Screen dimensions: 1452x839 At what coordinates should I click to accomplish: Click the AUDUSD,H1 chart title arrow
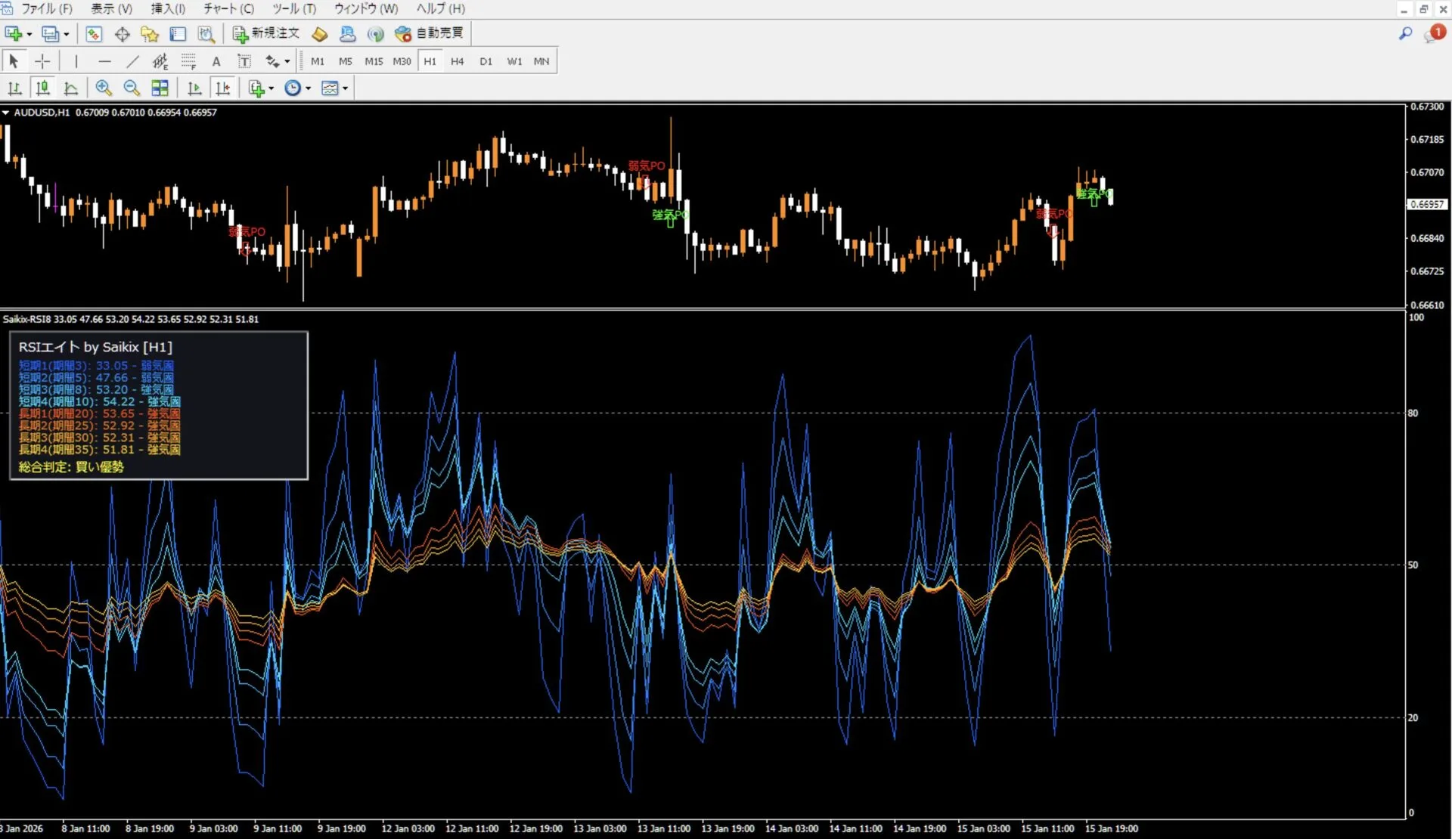(x=6, y=113)
